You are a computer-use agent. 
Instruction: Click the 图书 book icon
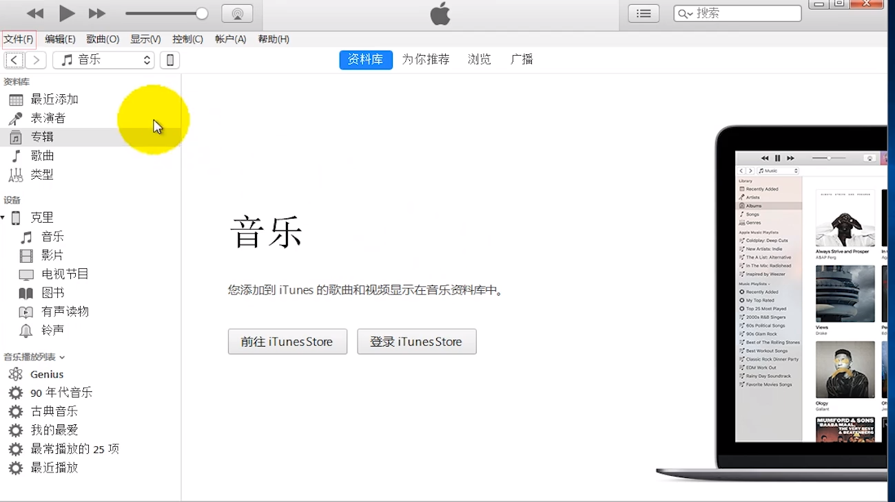26,294
